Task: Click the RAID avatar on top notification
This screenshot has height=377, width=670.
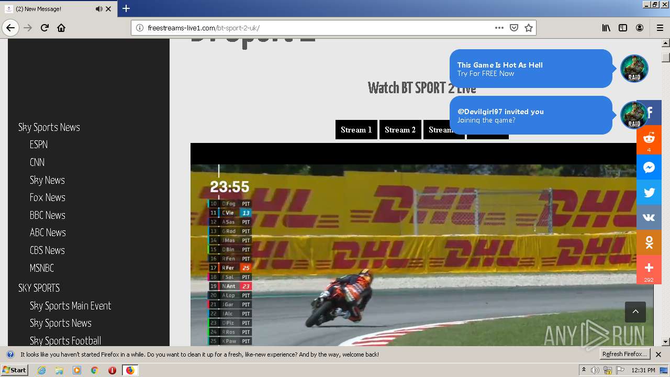Action: 634,69
